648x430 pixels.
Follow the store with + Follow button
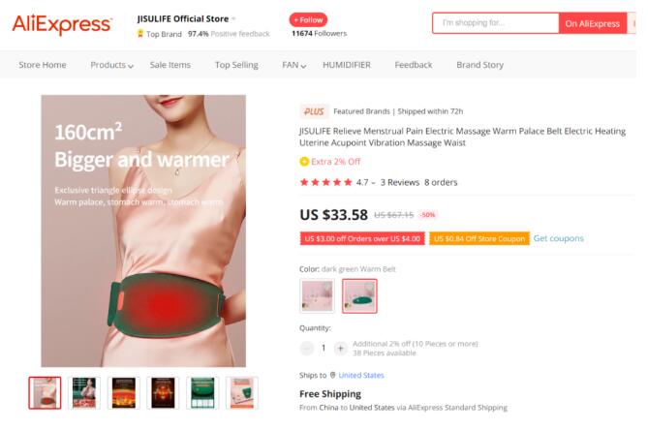pos(308,19)
